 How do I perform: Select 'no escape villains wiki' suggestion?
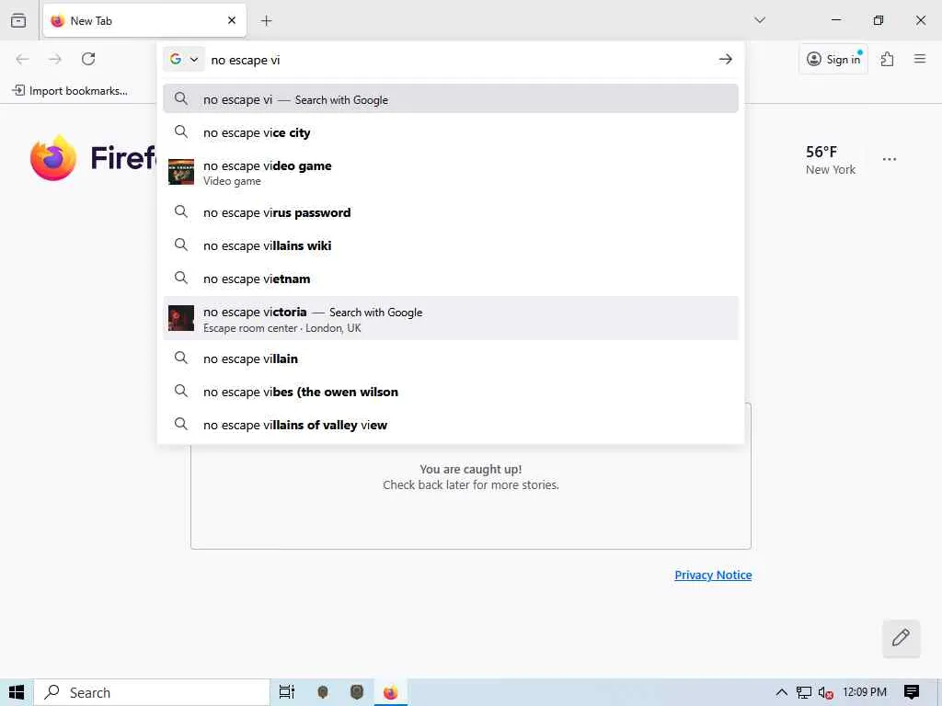coord(451,245)
